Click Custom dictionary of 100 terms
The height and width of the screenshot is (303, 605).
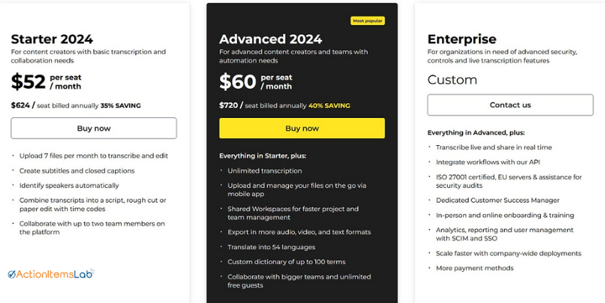[x=286, y=262]
